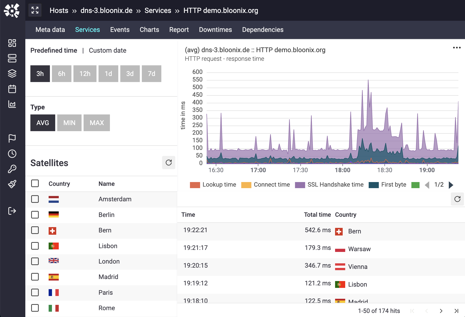This screenshot has height=317, width=465.
Task: Open the flag icon in sidebar
Action: click(x=12, y=138)
